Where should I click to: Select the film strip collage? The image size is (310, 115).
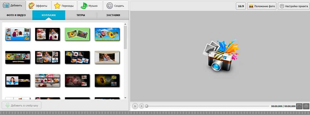coord(47,80)
